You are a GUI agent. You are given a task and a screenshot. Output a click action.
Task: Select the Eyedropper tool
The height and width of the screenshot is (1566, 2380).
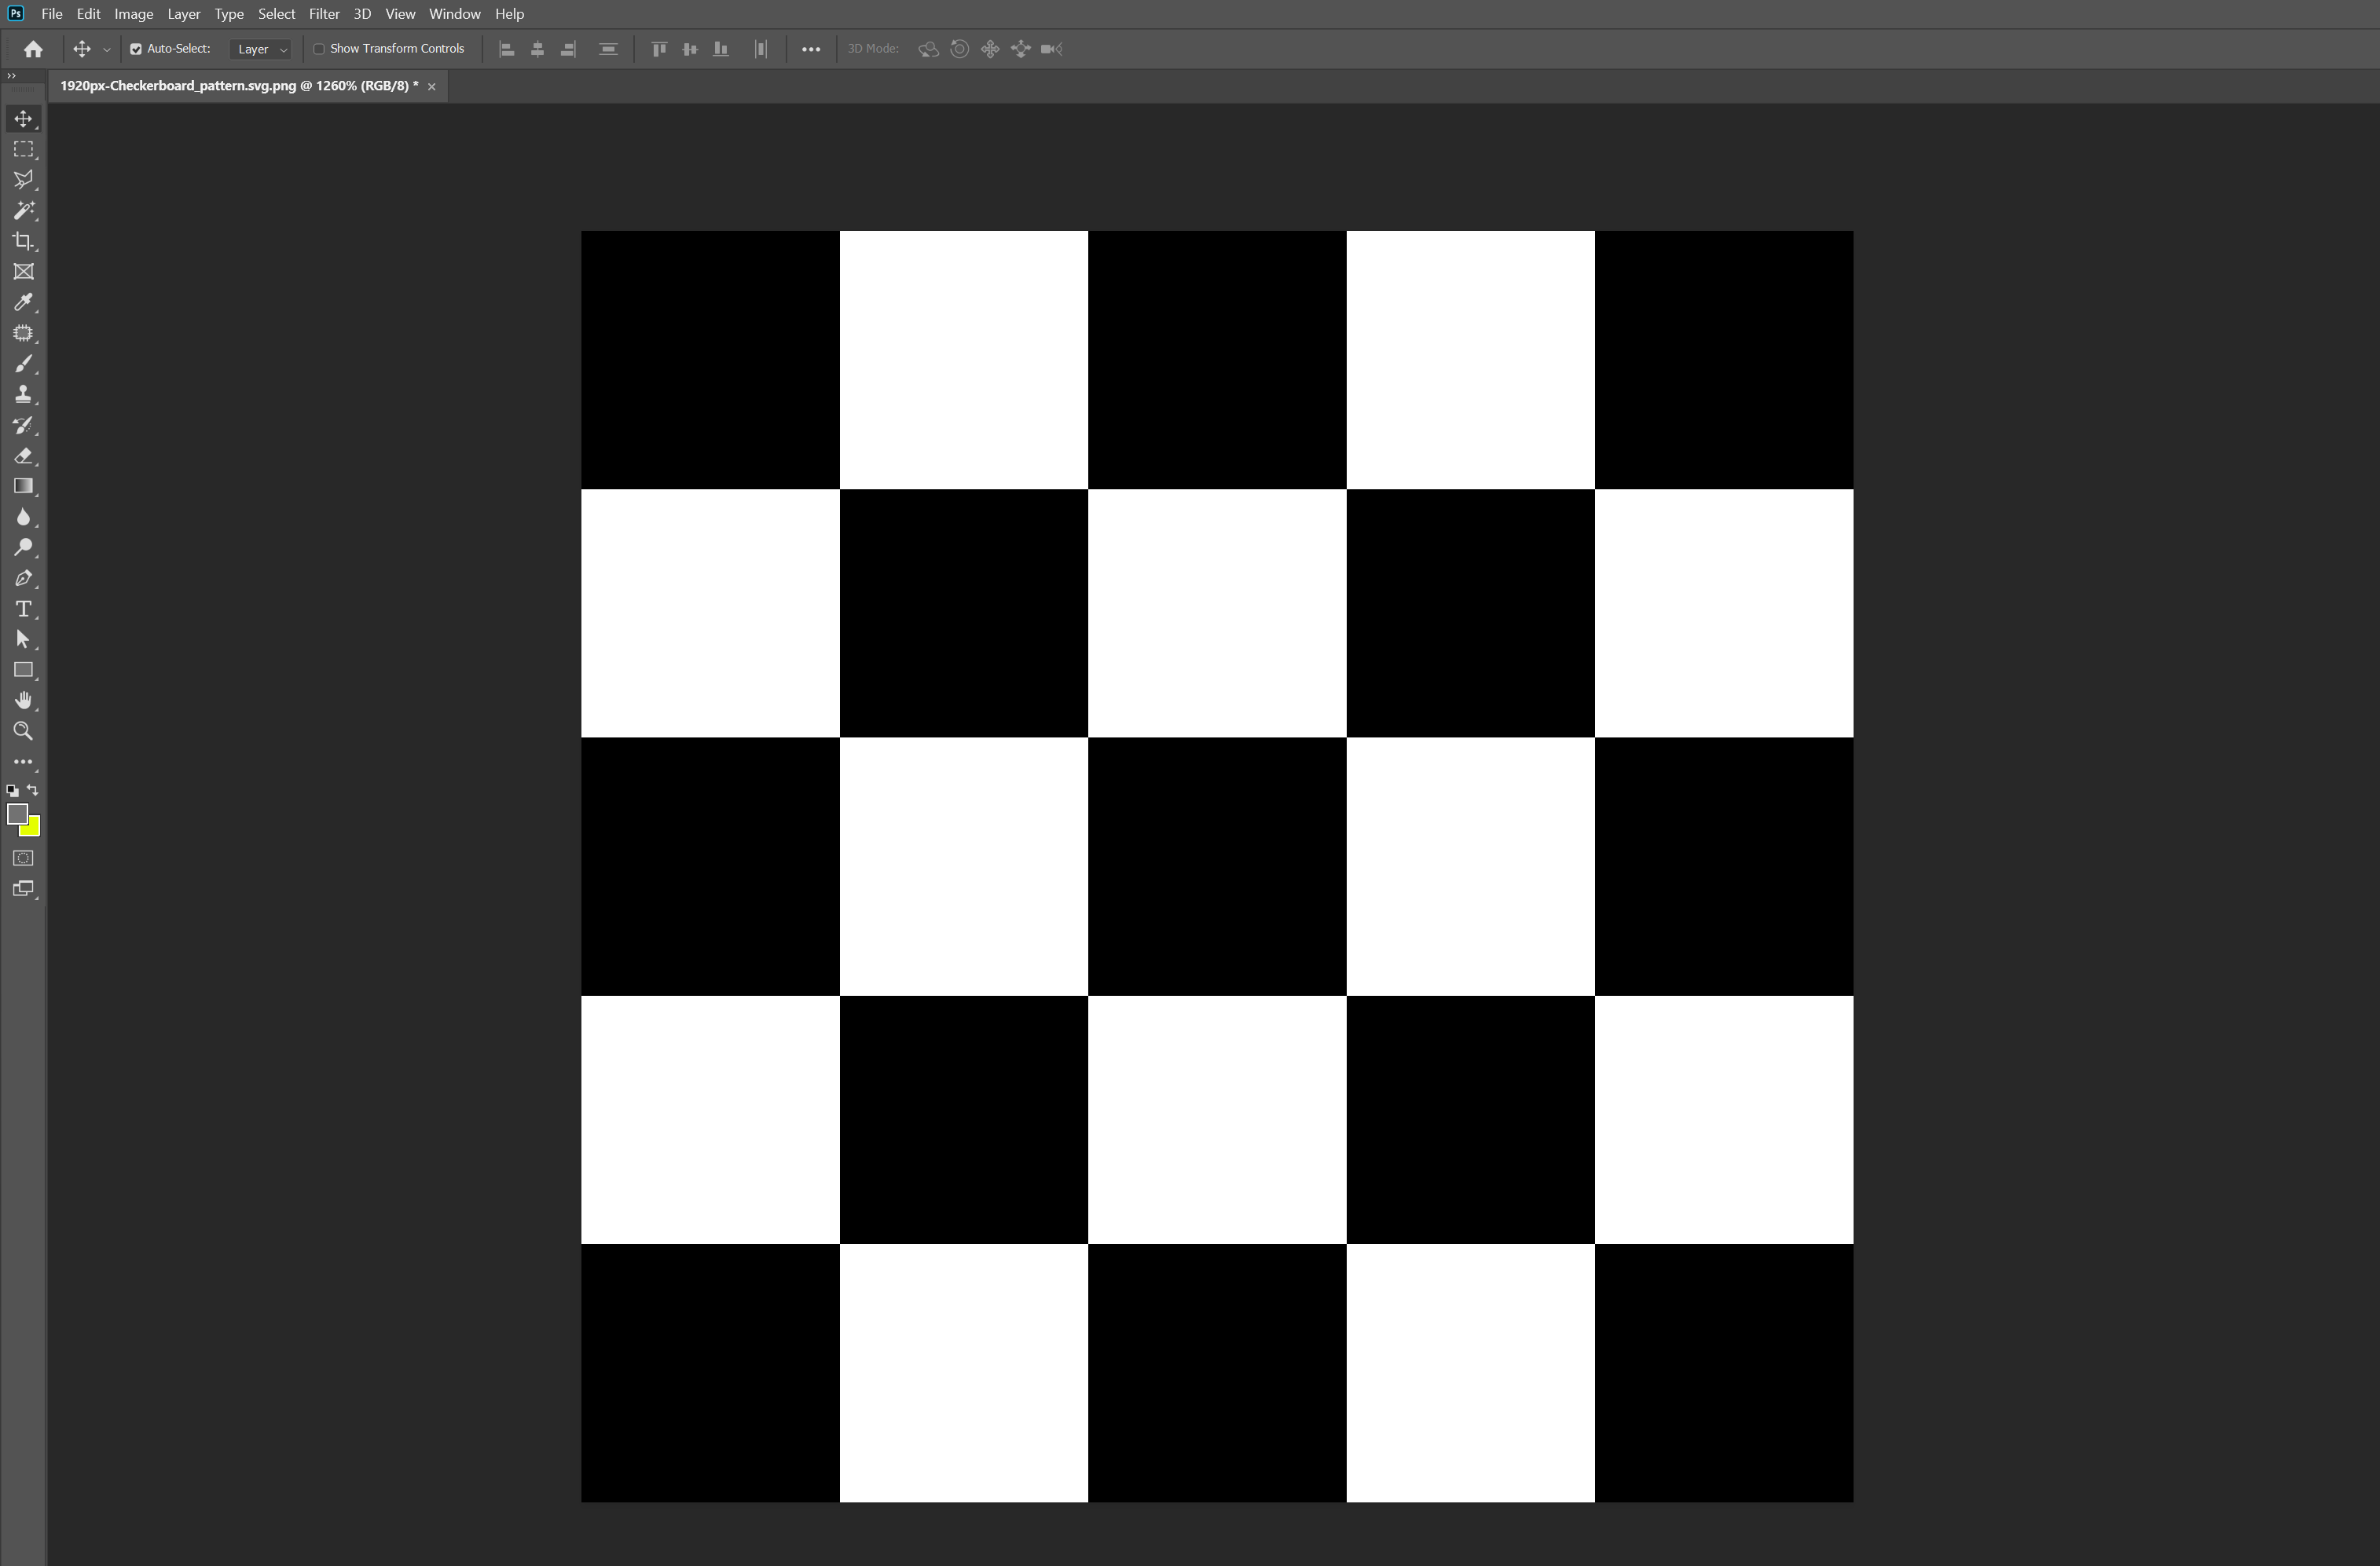click(23, 303)
